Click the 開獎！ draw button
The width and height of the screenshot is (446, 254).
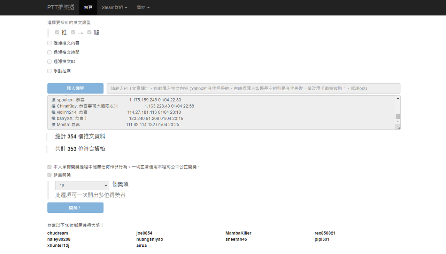[x=75, y=208]
